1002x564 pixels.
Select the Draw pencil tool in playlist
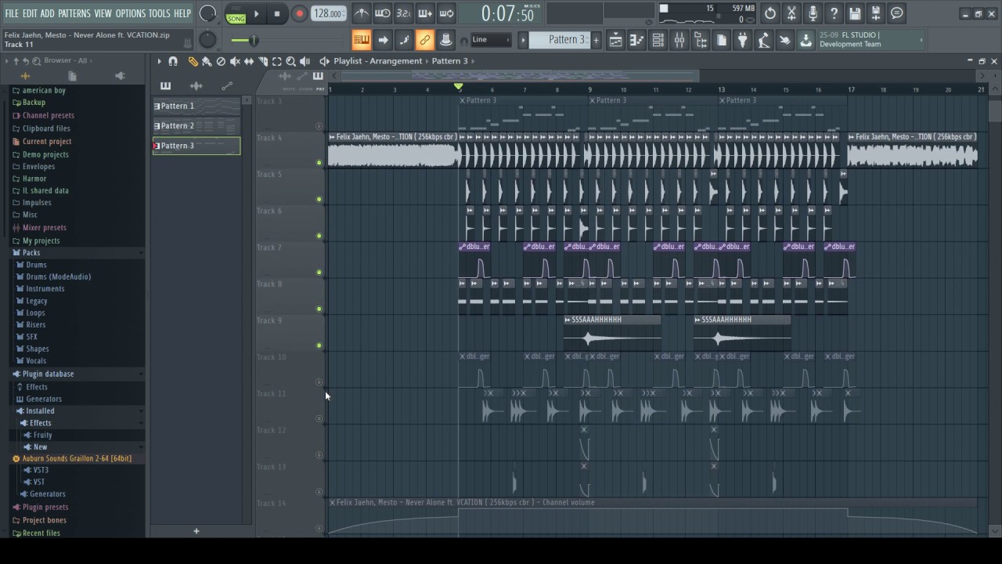(193, 61)
